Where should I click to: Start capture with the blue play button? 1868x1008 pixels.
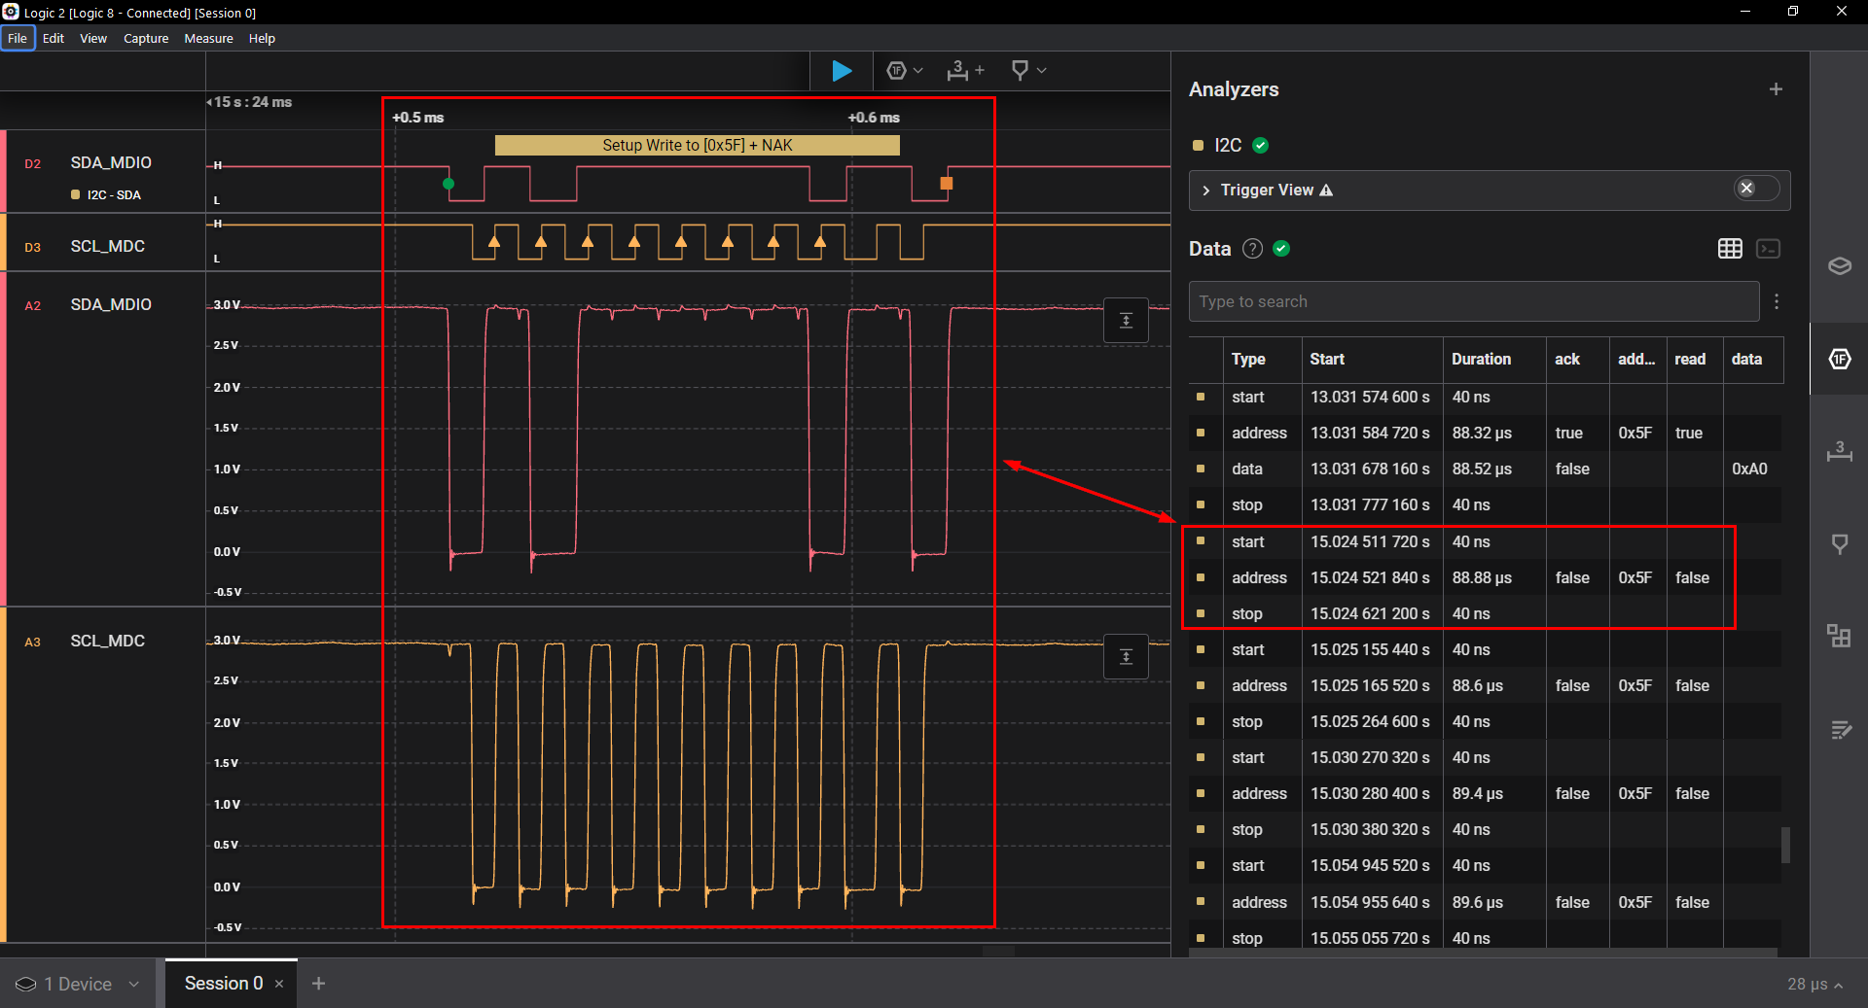coord(842,71)
